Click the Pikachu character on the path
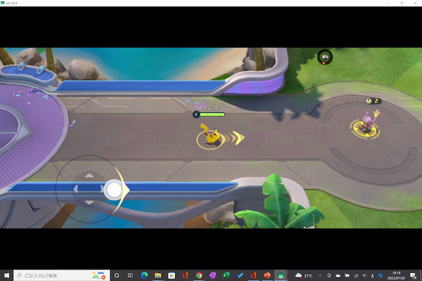Image resolution: width=422 pixels, height=281 pixels. [x=209, y=135]
